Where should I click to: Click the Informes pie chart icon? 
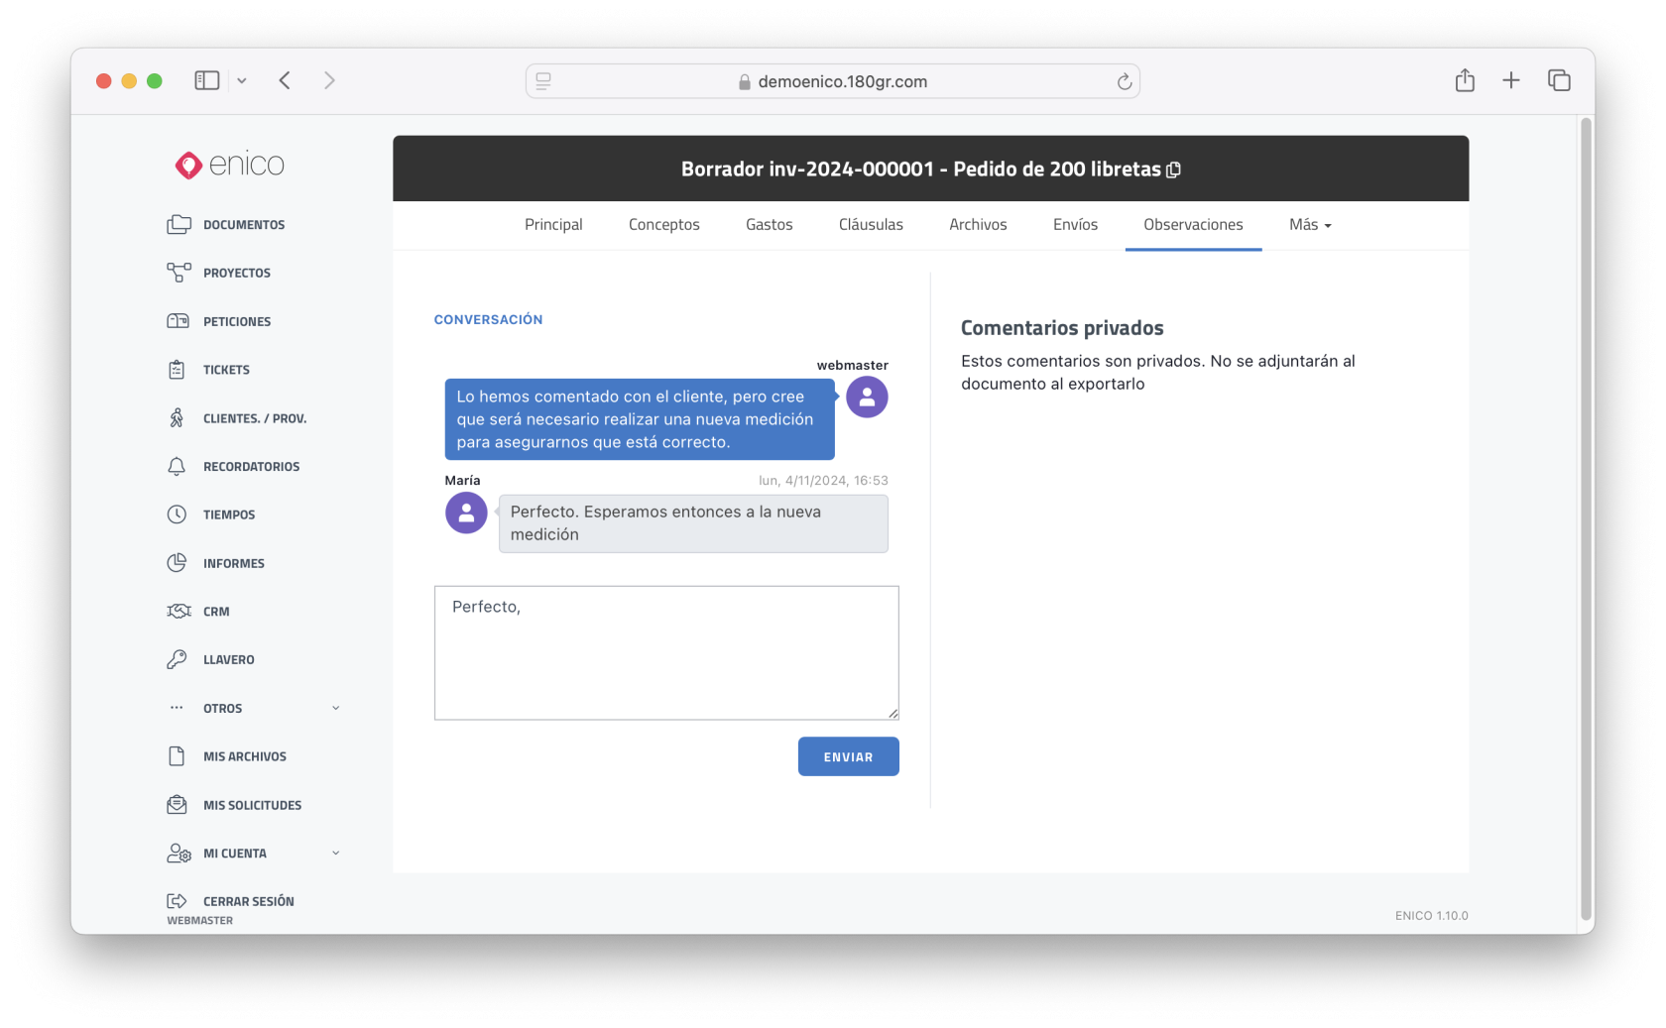coord(177,563)
